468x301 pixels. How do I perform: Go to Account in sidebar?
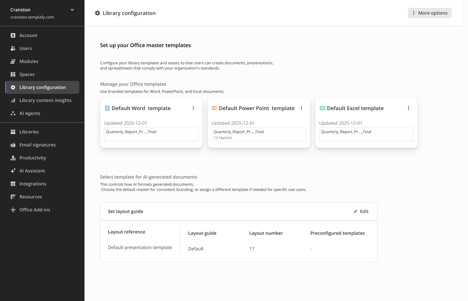tap(42, 35)
